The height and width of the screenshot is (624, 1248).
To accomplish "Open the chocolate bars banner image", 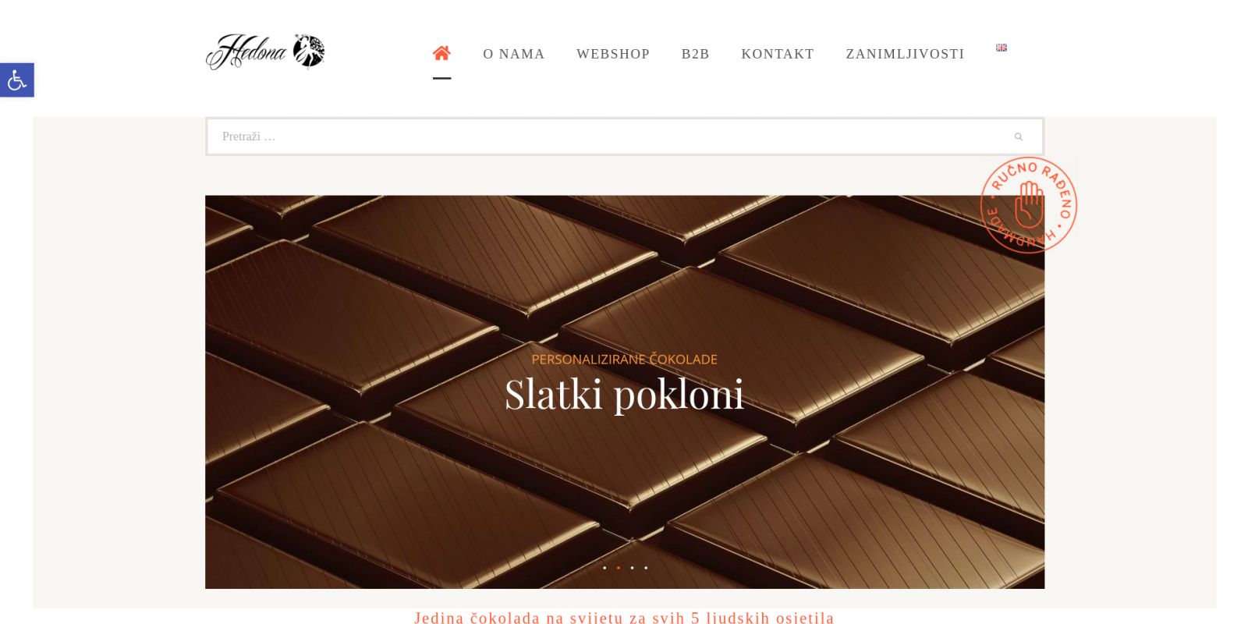I will coord(625,392).
